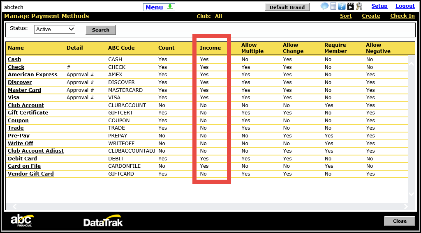This screenshot has height=233, width=421.
Task: Click the MASTERCARD code cell
Action: click(x=125, y=90)
